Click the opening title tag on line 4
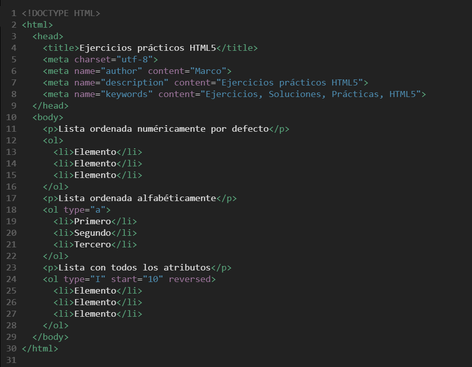472x367 pixels. (x=61, y=48)
